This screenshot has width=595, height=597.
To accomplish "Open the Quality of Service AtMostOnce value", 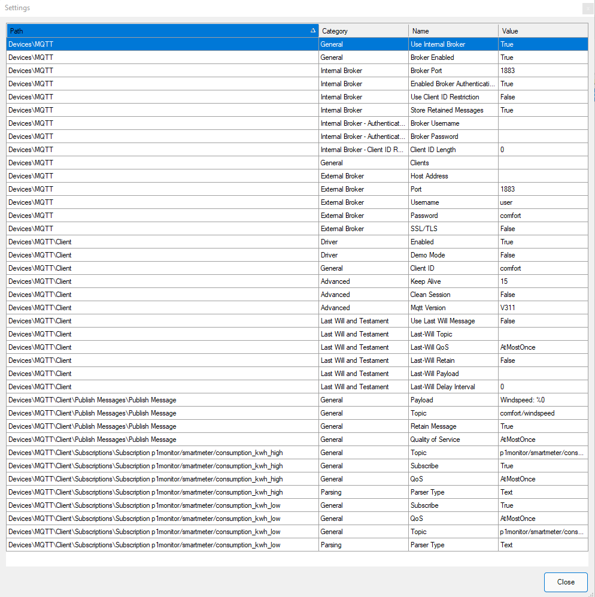I will (x=543, y=440).
